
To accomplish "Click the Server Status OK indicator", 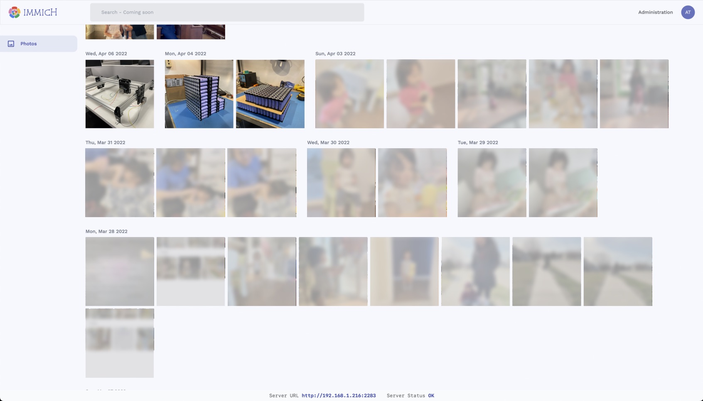I will 431,396.
